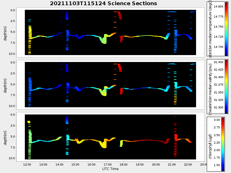
Task: Click the 31.425 salinity colorbar tick
Action: [x=219, y=69]
